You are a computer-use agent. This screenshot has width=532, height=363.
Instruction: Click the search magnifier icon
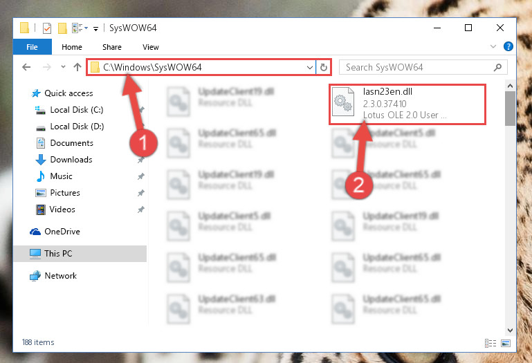497,67
